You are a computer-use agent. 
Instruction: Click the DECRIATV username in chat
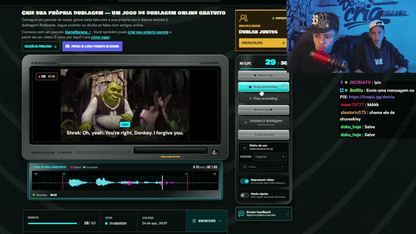(x=360, y=83)
